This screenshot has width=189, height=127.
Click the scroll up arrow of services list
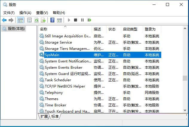point(185,29)
